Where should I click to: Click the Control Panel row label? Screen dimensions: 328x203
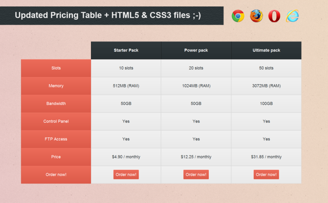pos(56,121)
